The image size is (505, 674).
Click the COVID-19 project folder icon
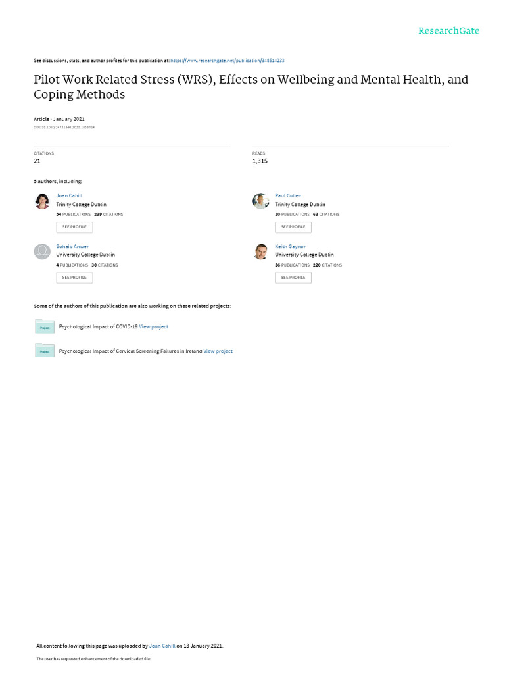(45, 326)
